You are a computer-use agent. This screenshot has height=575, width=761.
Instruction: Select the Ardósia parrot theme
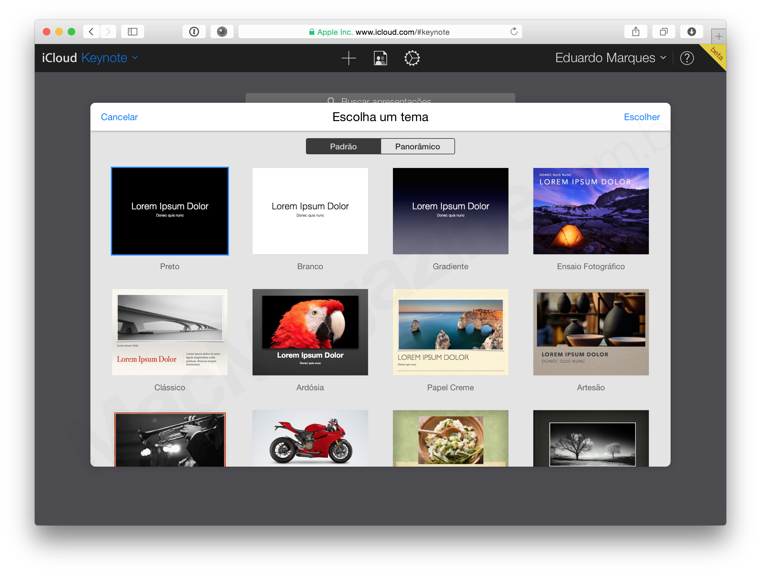pos(310,332)
